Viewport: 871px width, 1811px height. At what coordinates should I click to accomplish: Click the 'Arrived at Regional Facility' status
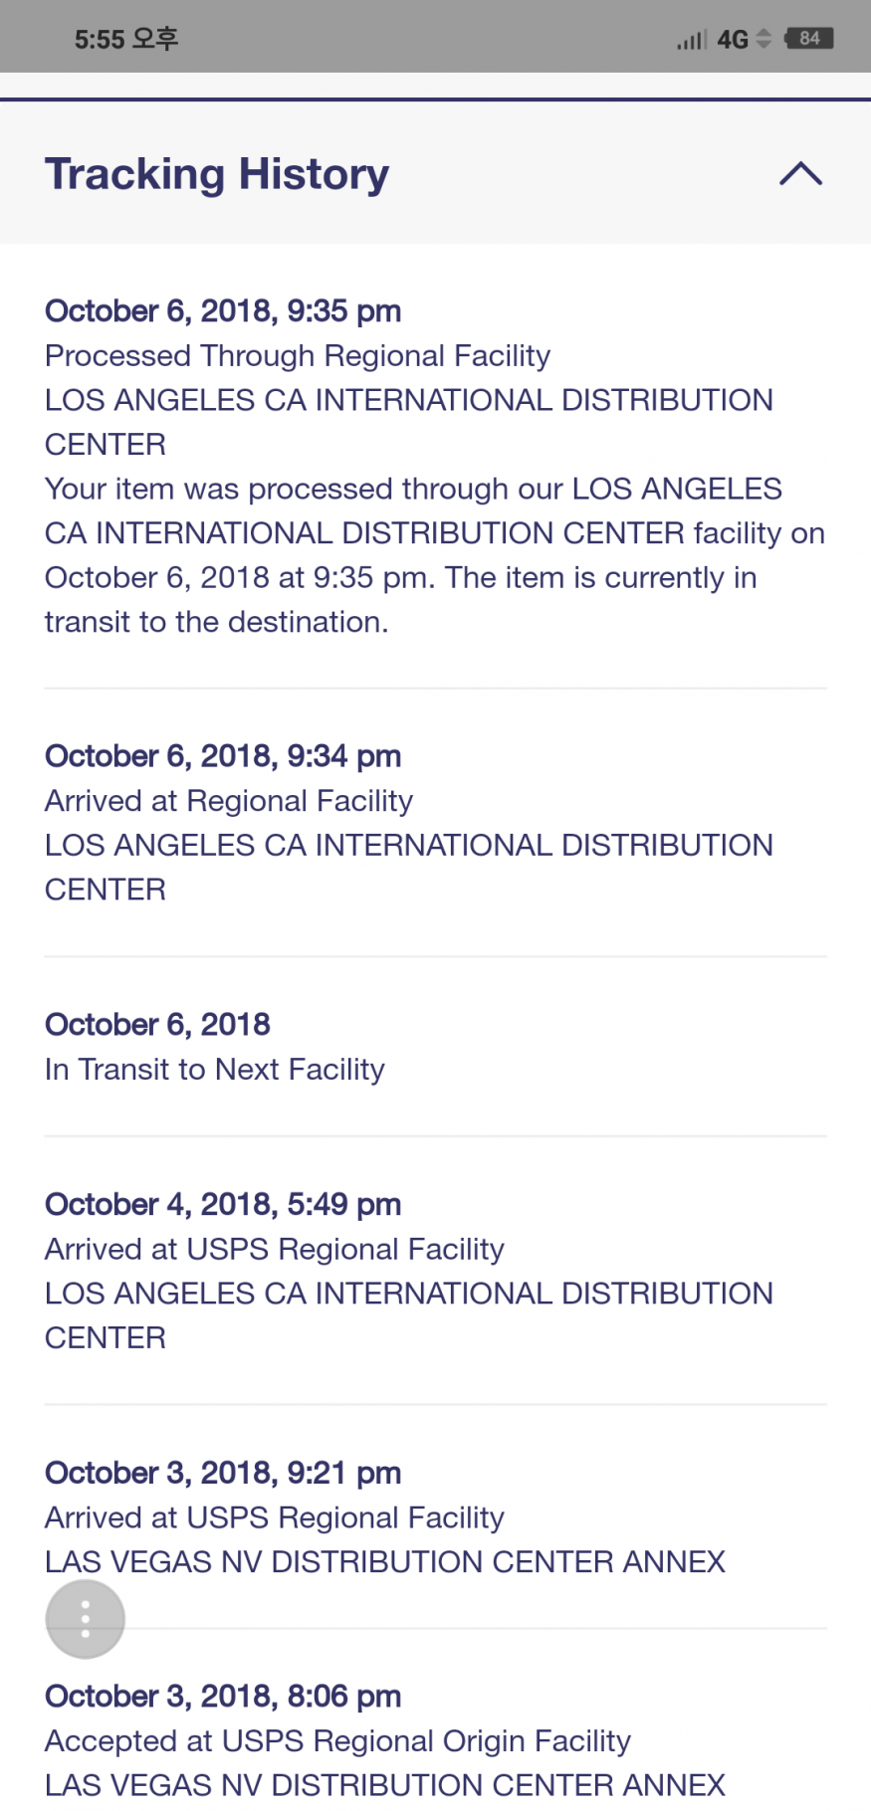(x=229, y=801)
